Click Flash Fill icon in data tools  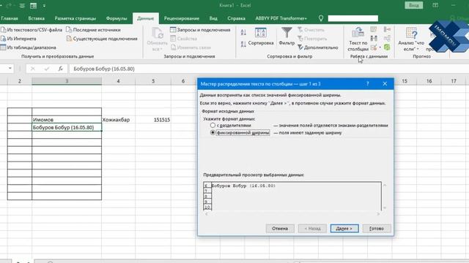tap(374, 29)
